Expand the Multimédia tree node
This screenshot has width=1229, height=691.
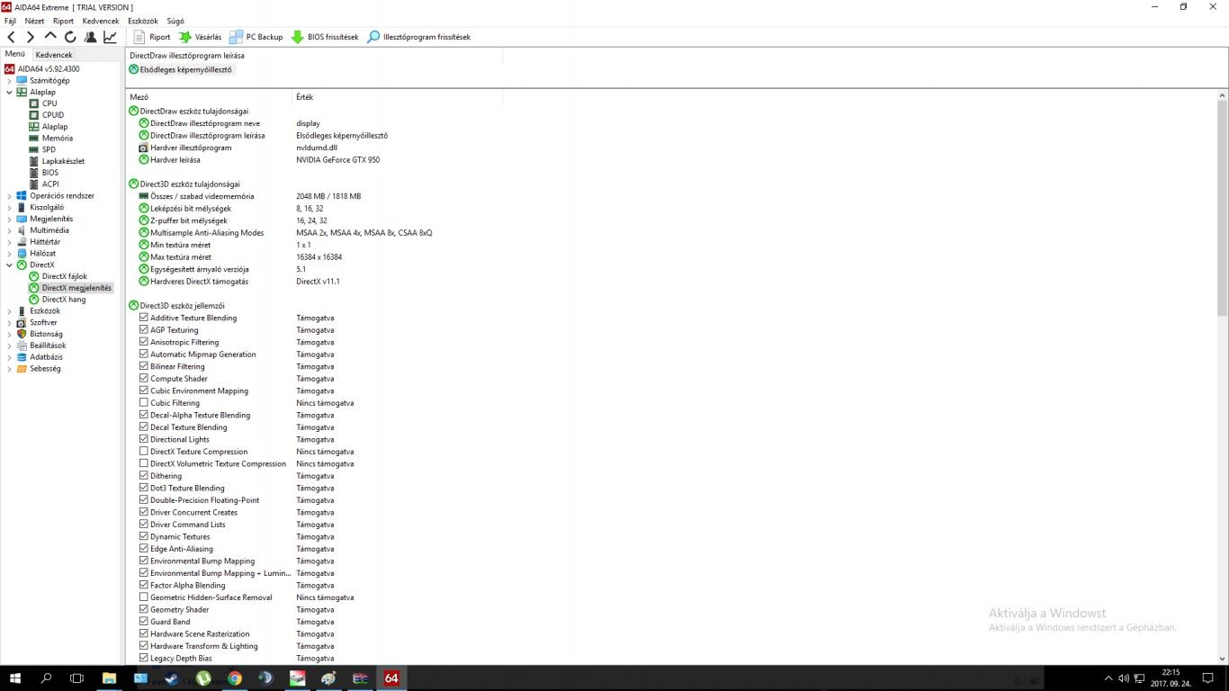coord(9,230)
